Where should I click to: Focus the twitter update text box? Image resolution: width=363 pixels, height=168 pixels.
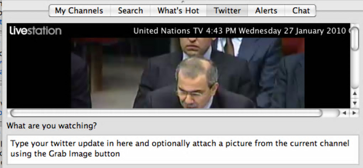pyautogui.click(x=183, y=149)
